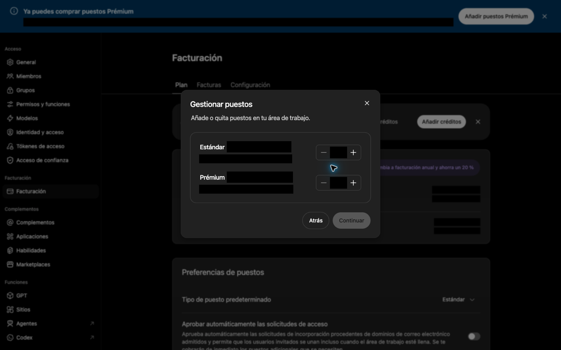
Task: Switch to the Plan tab
Action: tap(181, 85)
